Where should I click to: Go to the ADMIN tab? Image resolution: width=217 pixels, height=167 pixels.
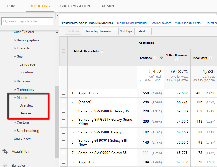point(107,6)
